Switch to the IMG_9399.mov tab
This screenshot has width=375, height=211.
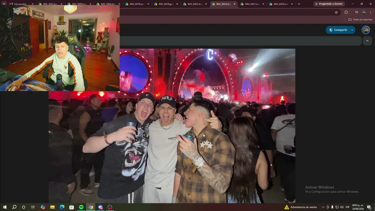79,4
